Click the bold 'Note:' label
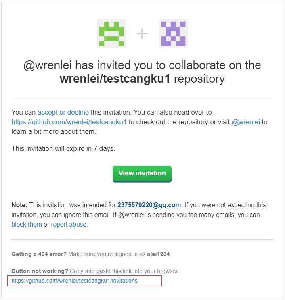The width and height of the screenshot is (285, 300). (19, 205)
